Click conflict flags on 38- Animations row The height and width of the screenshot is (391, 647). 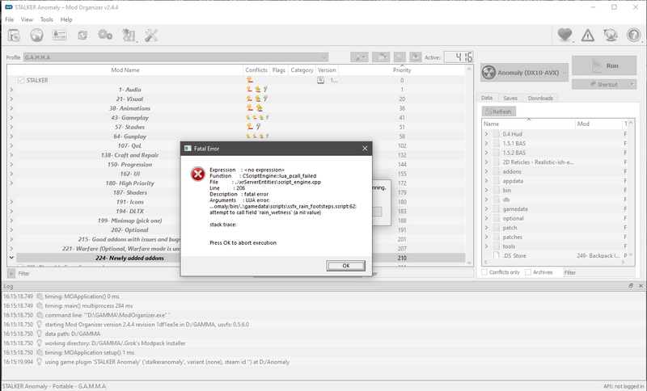[x=254, y=108]
